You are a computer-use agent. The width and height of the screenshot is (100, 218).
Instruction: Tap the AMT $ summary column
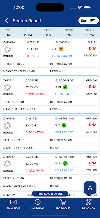click(89, 32)
